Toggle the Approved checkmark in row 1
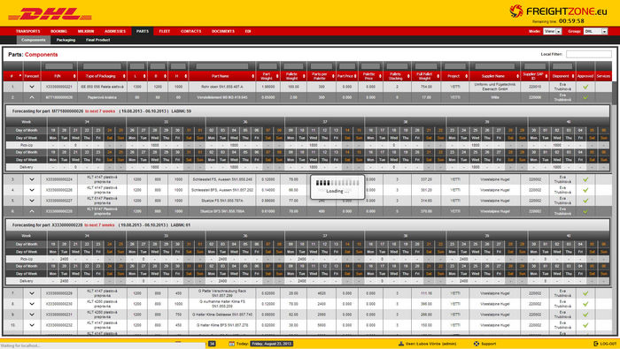This screenshot has height=349, width=620. coord(585,87)
